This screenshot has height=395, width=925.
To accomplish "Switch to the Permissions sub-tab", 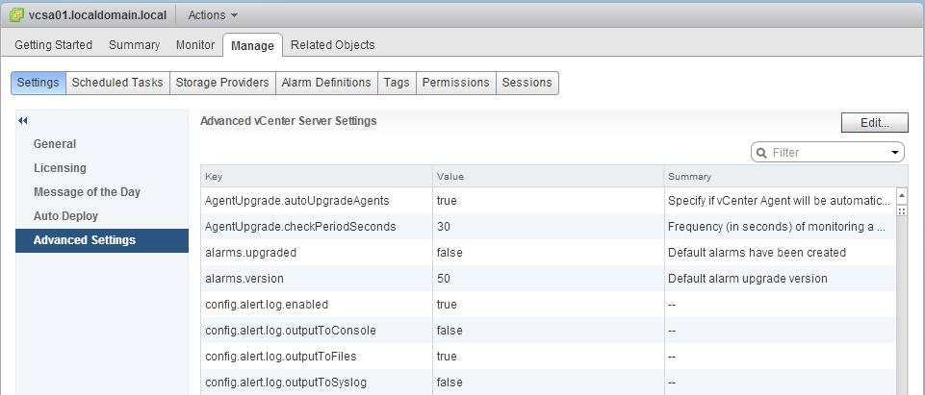I will click(x=456, y=83).
